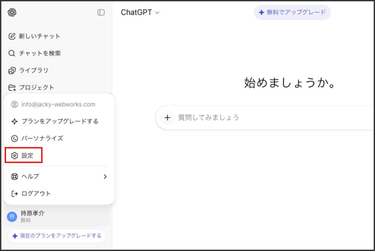Click 現在のプランをアップグレードする button
Image resolution: width=375 pixels, height=251 pixels.
57,236
